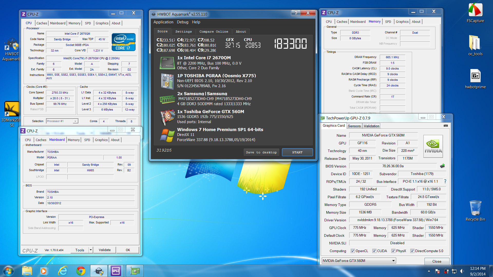Switch to CPU-Z taskbar icon
This screenshot has width=493, height=277.
click(x=116, y=271)
